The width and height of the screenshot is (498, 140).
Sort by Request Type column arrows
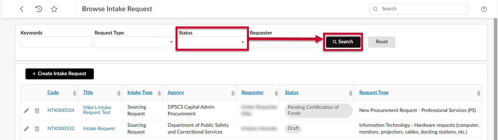point(479,93)
